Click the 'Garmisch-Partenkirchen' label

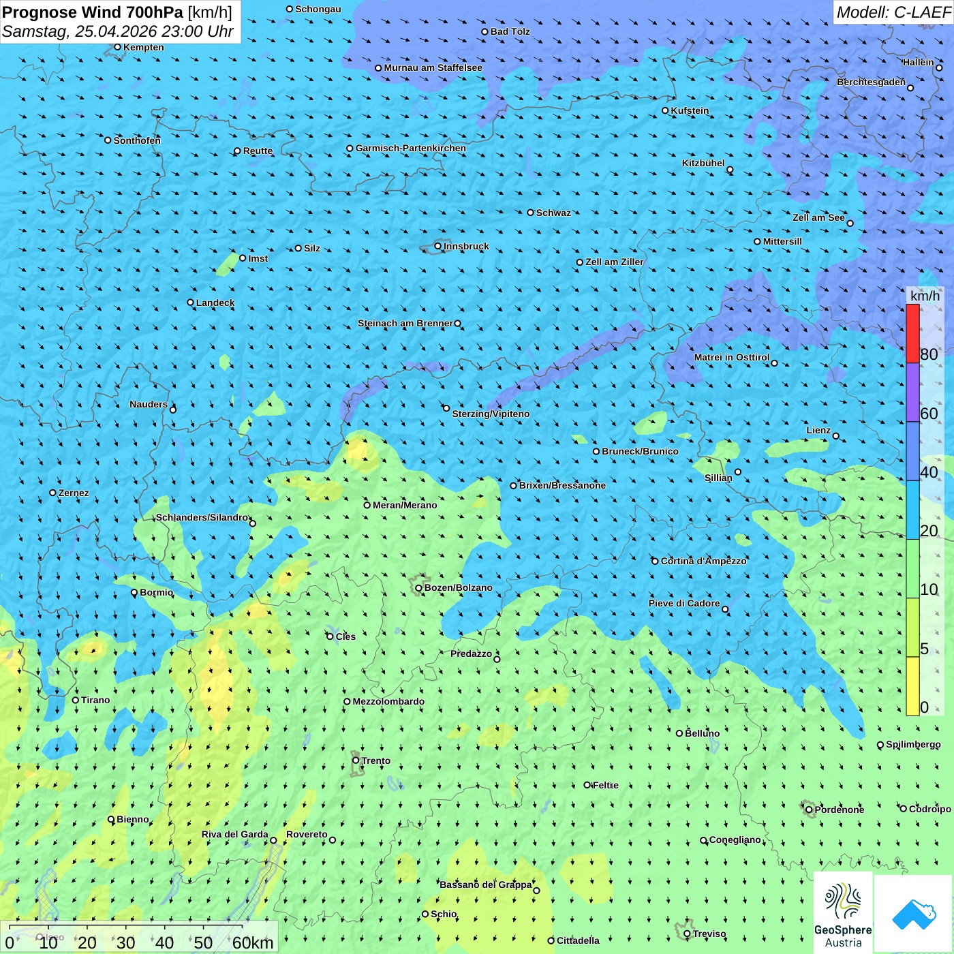(411, 148)
